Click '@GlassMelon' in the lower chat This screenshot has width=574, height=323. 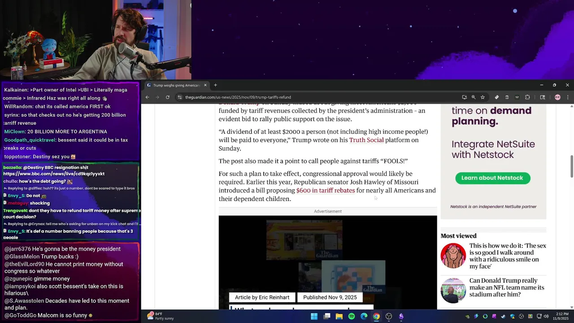pos(22,257)
